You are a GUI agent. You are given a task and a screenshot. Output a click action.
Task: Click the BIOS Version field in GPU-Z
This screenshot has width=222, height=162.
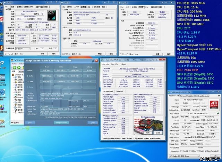point(198,113)
